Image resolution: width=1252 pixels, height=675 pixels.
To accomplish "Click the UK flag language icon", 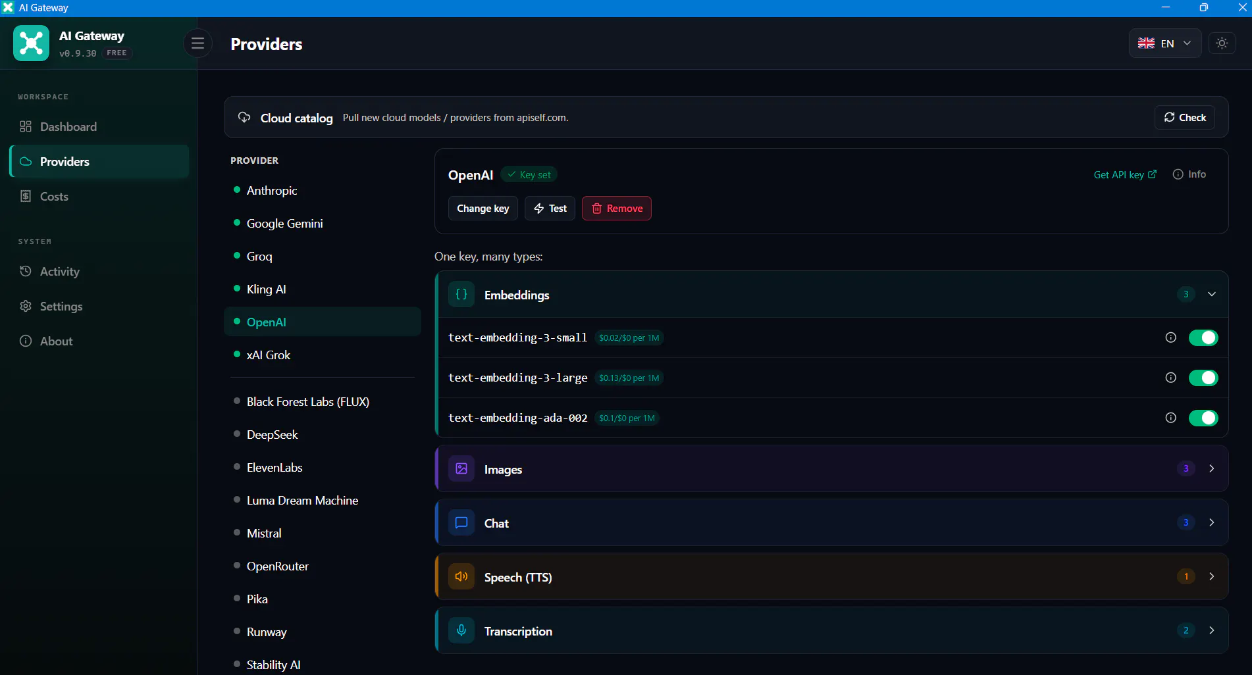I will point(1146,43).
